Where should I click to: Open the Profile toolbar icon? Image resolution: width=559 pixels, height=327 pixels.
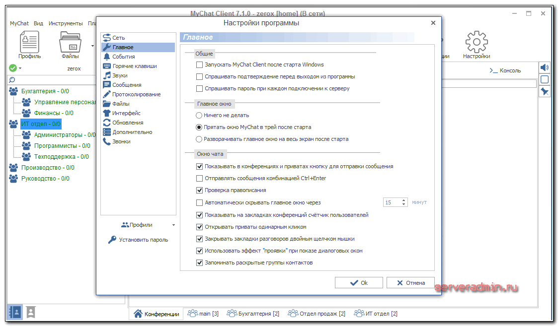[x=29, y=42]
